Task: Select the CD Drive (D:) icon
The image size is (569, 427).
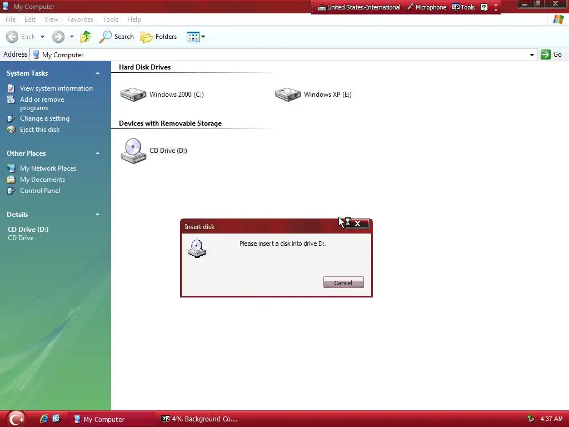Action: [133, 151]
